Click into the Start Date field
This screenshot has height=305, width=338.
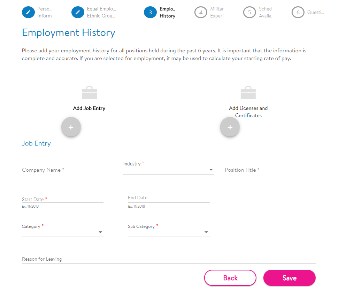click(62, 199)
